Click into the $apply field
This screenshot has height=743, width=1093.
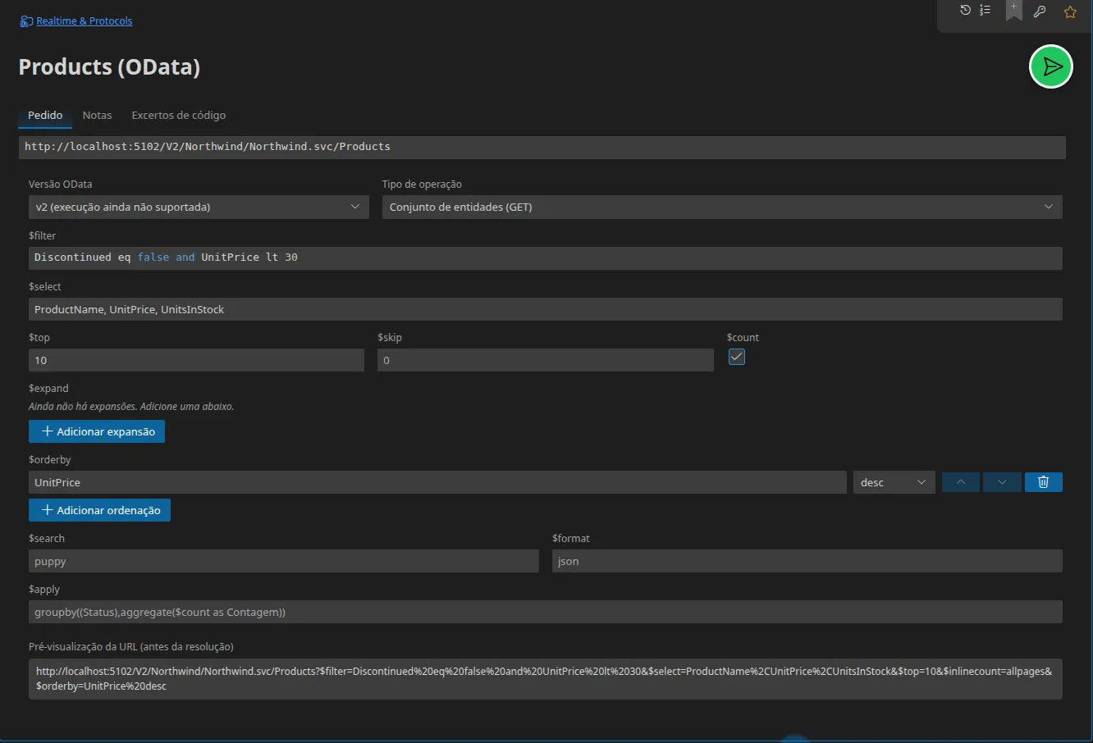pos(546,612)
